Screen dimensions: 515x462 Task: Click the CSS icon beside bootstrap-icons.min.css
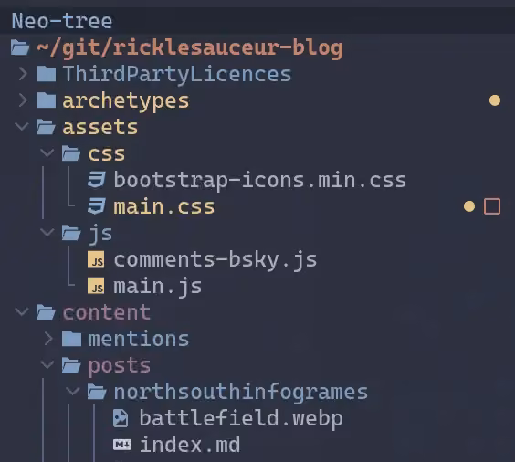click(96, 180)
